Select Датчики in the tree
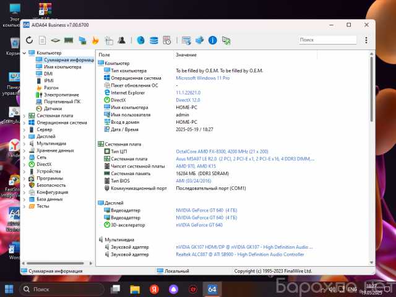396x297 pixels. click(53, 109)
